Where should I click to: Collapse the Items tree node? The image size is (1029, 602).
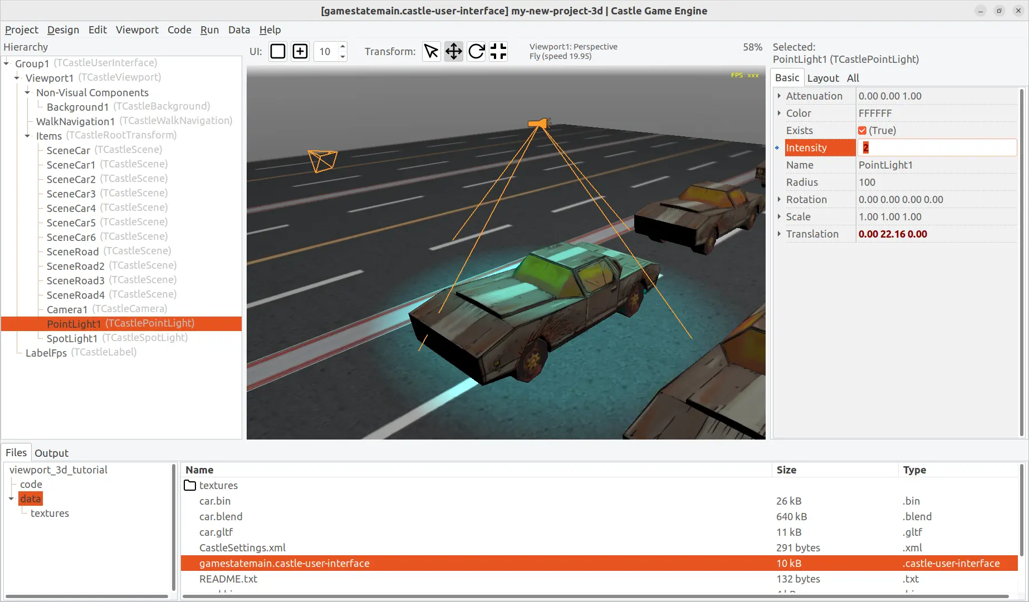point(27,136)
